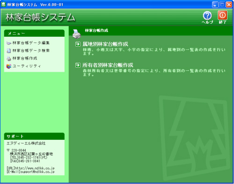Click the large printer icon in the header
234x184 pixels.
[x=77, y=34]
